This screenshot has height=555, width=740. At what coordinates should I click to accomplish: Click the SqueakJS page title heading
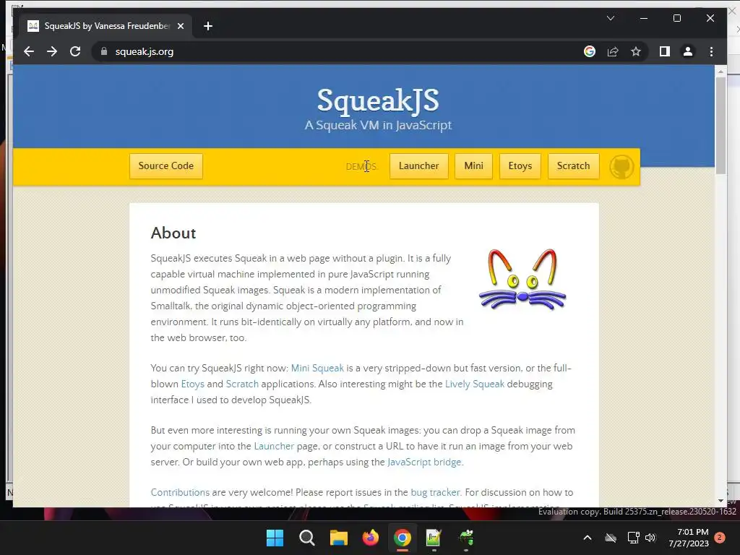[x=378, y=100]
